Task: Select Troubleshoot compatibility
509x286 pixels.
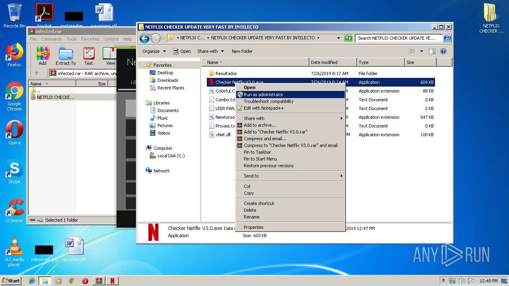Action: (290, 101)
